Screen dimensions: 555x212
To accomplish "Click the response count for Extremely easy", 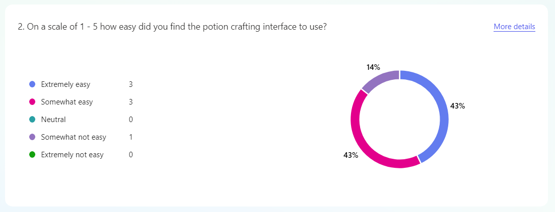I will pyautogui.click(x=130, y=84).
